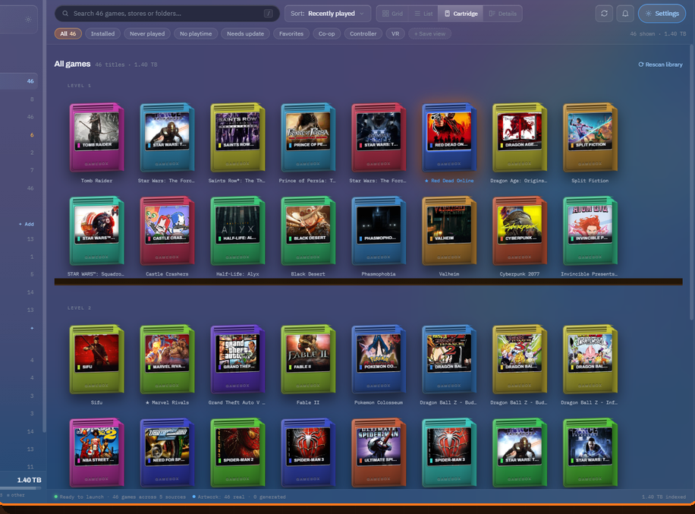
Task: Open the Prince of Persia cartridge
Action: click(x=308, y=137)
